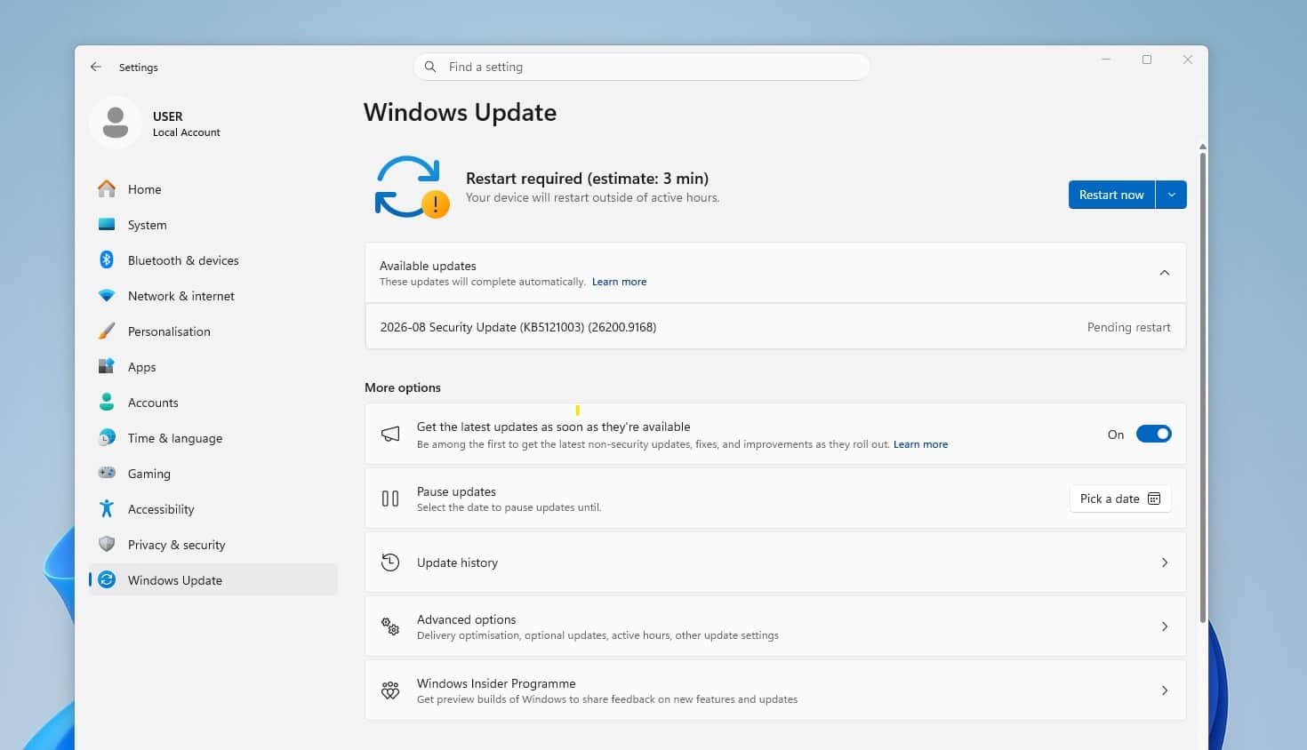Click the Pending restart status text
The image size is (1307, 750).
point(1128,327)
